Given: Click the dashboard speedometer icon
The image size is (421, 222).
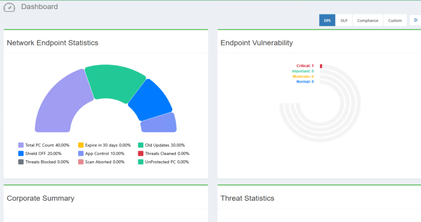Looking at the screenshot, I should tap(9, 7).
